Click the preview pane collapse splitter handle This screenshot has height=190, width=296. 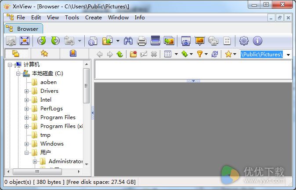click(x=193, y=81)
